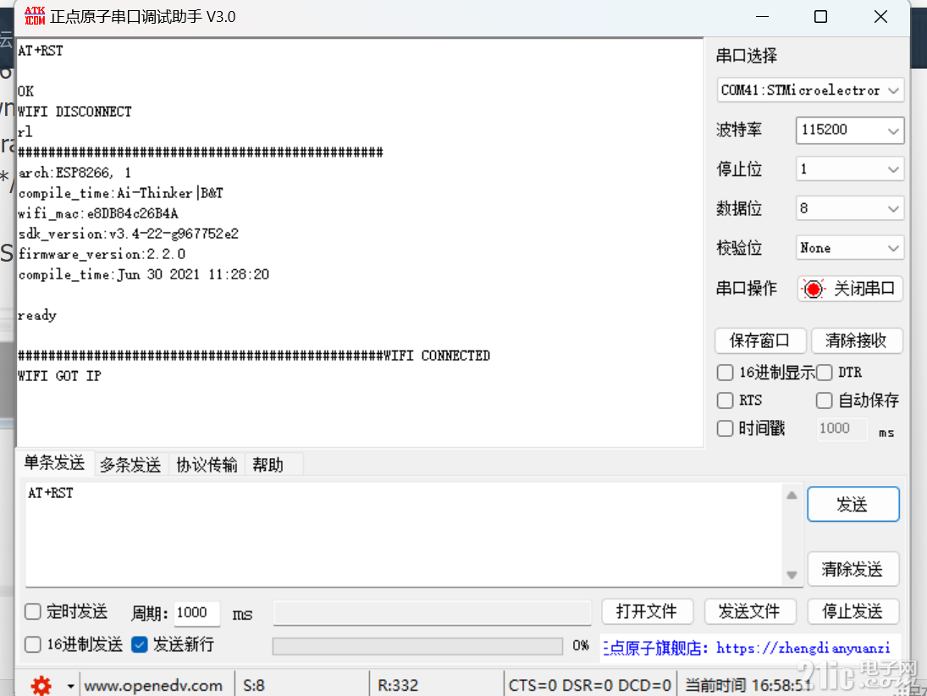Enable 定时发送 timed send checkbox
The width and height of the screenshot is (927, 696).
pyautogui.click(x=33, y=611)
